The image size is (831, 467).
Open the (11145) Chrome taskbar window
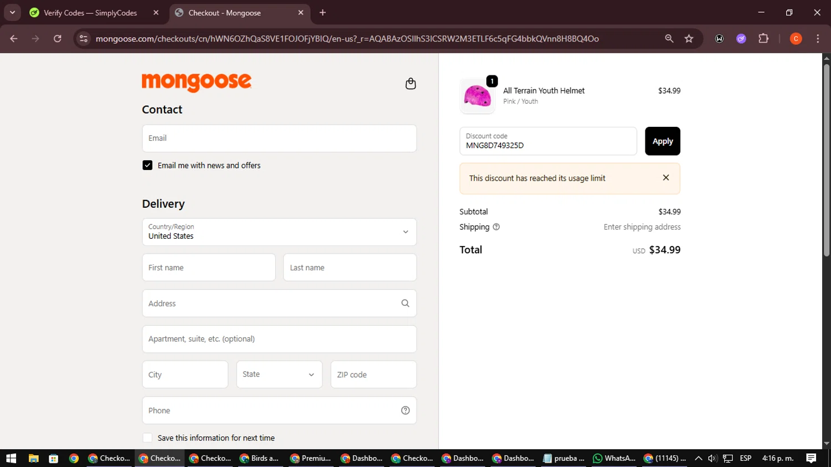665,458
